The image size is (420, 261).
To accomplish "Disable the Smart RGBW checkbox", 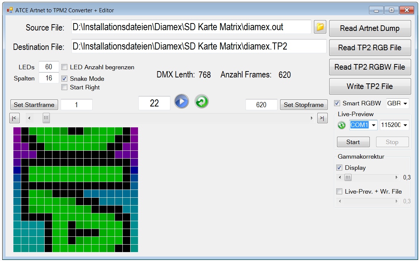I will [x=337, y=103].
